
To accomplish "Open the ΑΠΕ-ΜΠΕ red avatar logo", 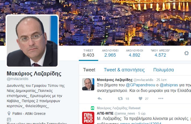I will click(88, 118).
